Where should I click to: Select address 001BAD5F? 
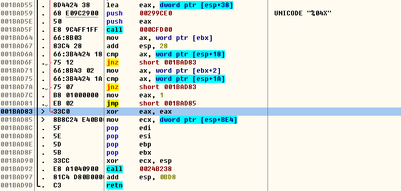click(16, 30)
